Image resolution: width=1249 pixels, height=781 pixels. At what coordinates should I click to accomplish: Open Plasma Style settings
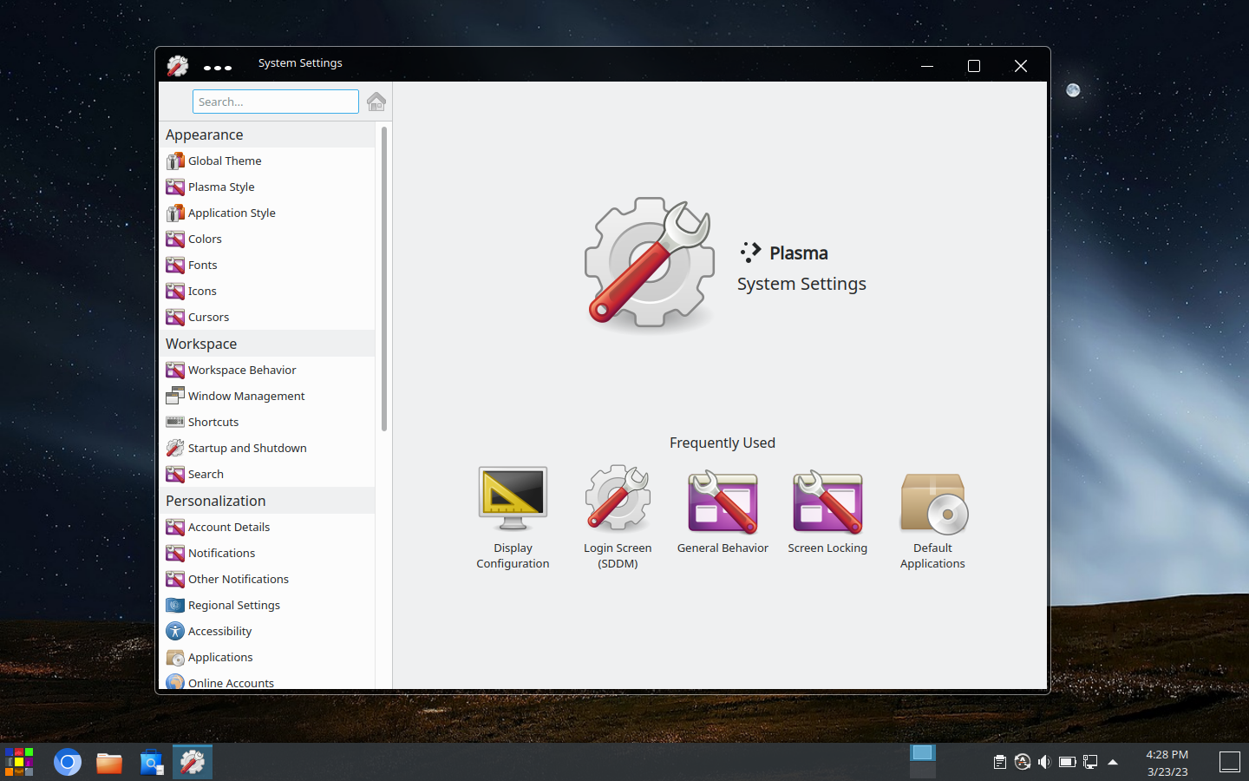coord(269,187)
